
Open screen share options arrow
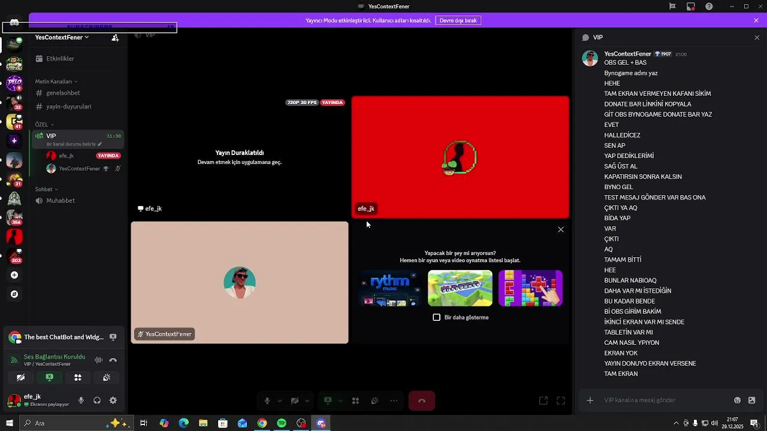click(x=340, y=400)
